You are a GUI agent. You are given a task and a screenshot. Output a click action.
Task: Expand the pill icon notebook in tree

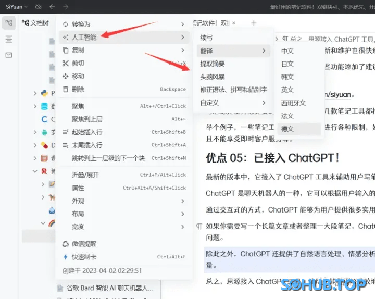coord(35,145)
